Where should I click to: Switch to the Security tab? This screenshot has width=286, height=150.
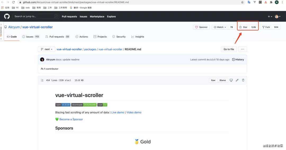click(119, 37)
